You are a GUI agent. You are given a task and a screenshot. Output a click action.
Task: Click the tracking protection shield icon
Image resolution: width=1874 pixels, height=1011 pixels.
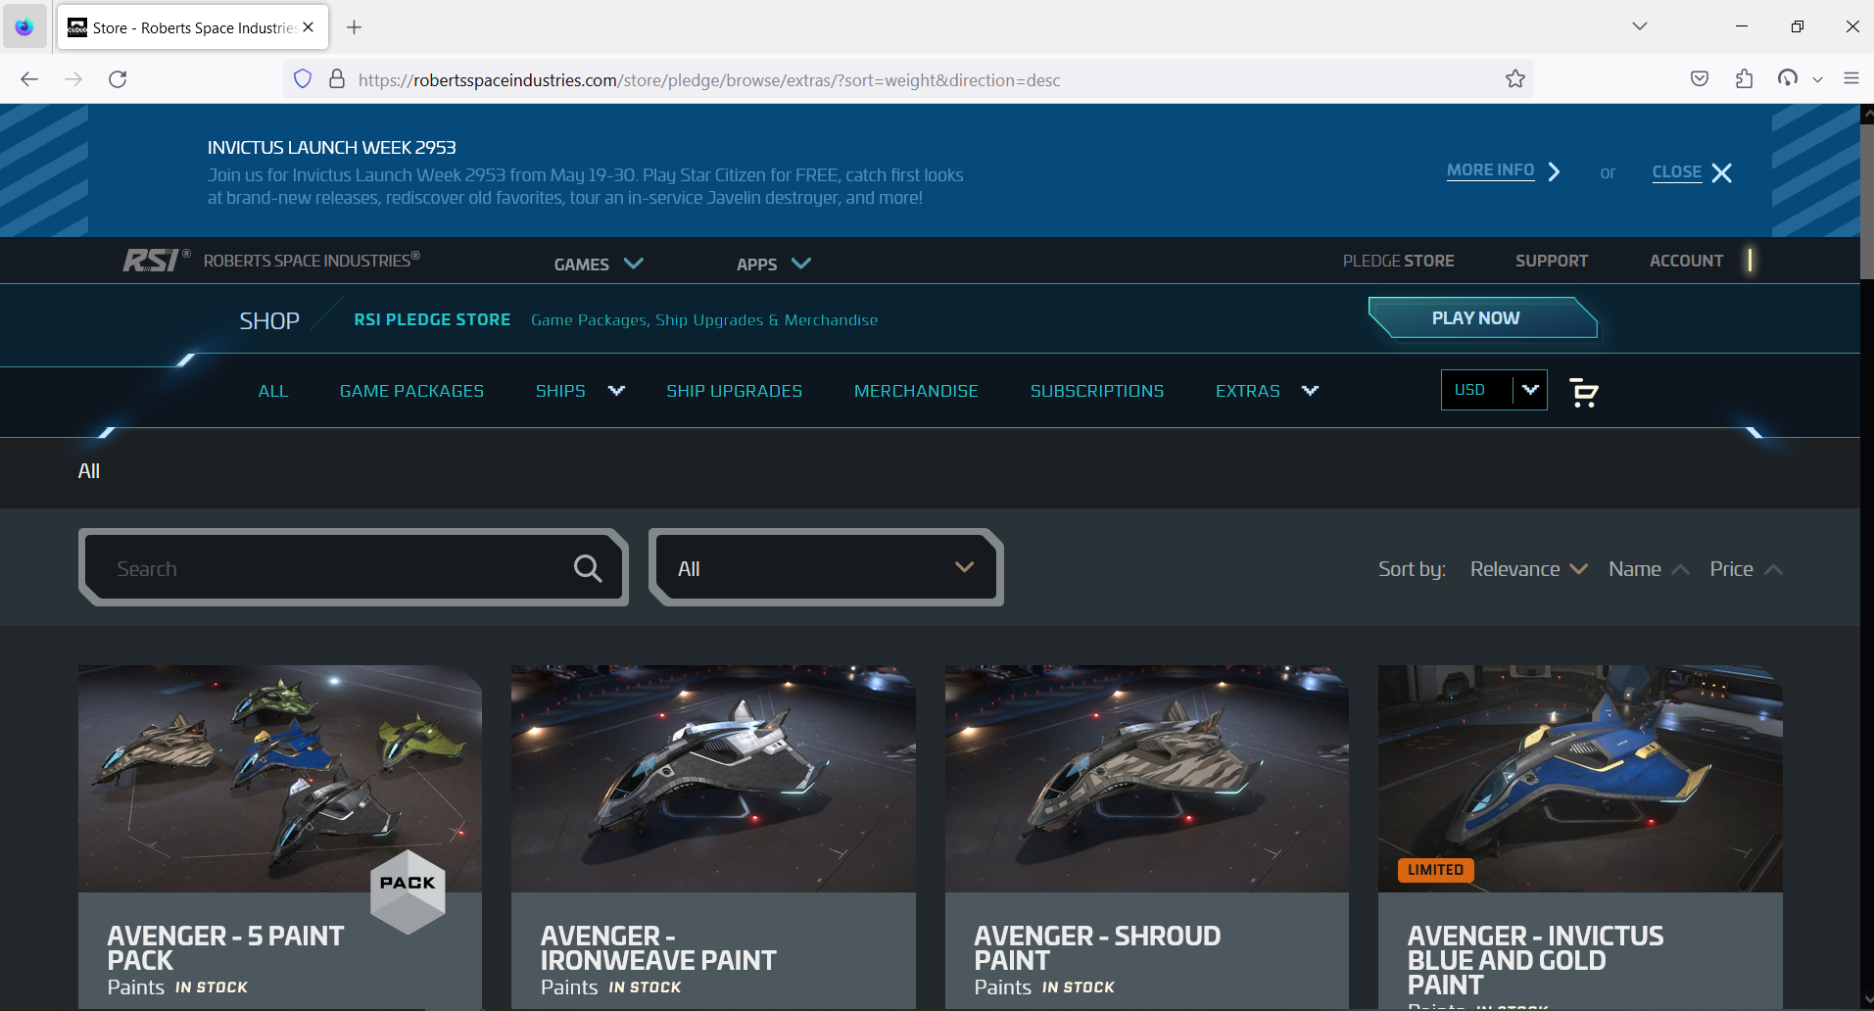click(302, 78)
